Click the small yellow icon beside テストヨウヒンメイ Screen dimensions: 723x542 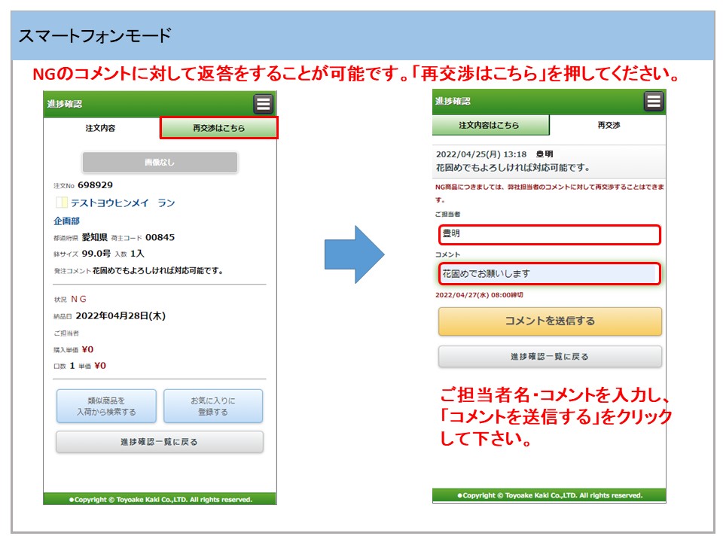click(62, 203)
